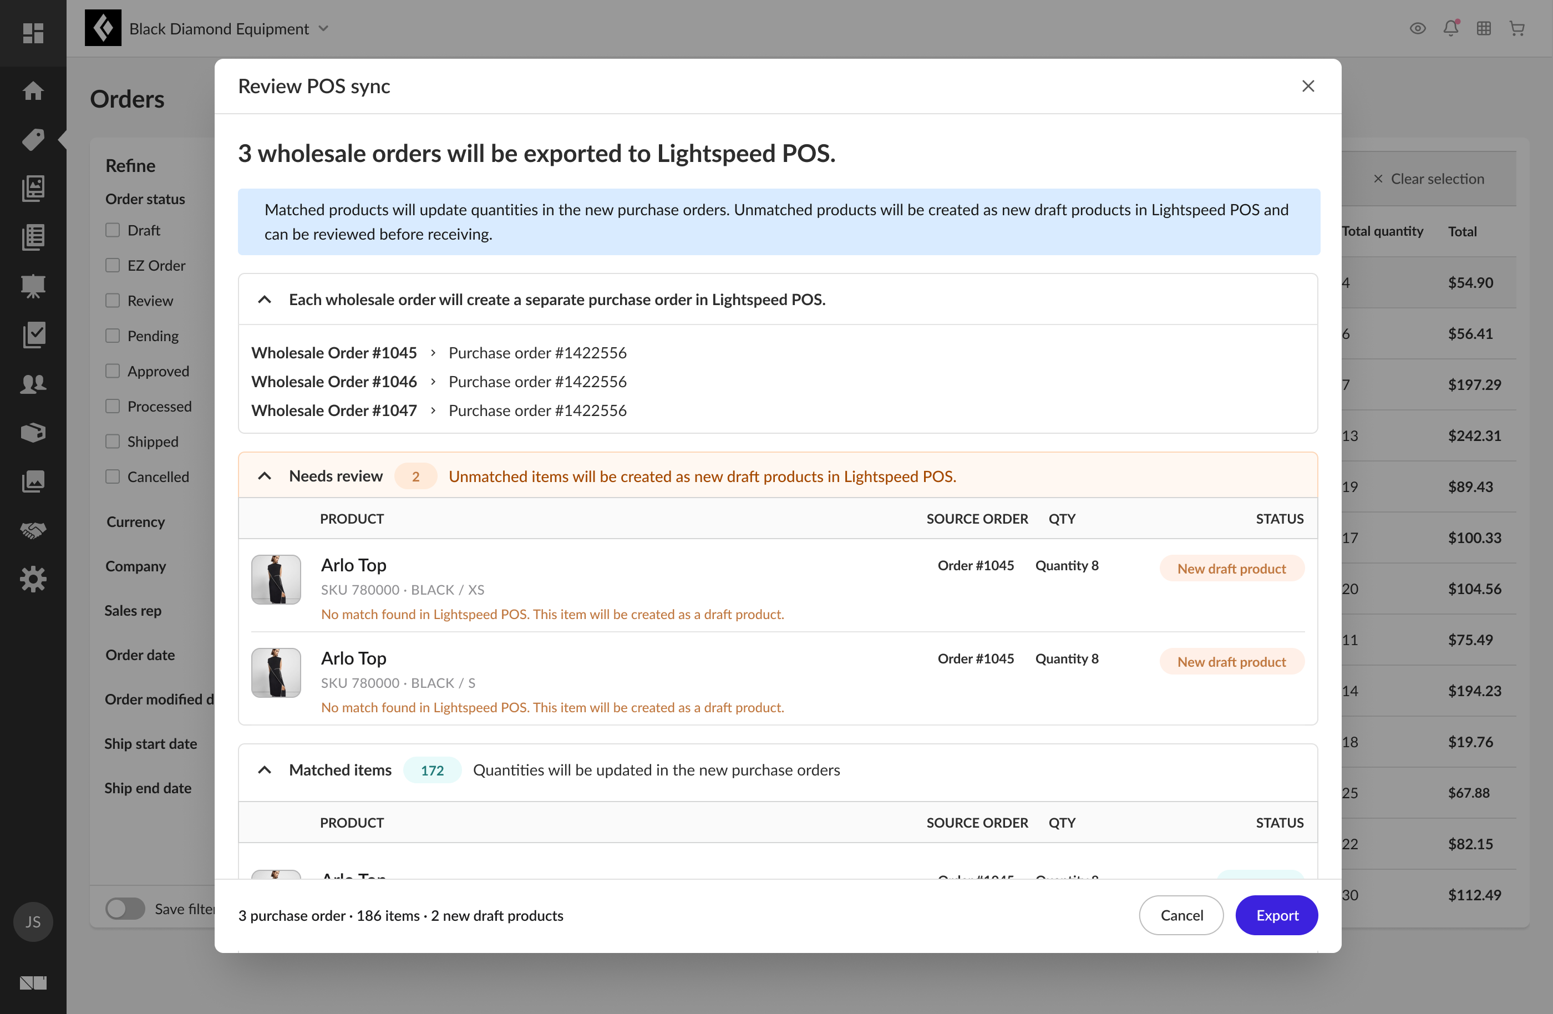
Task: Open the image gallery icon in sidebar
Action: (33, 481)
